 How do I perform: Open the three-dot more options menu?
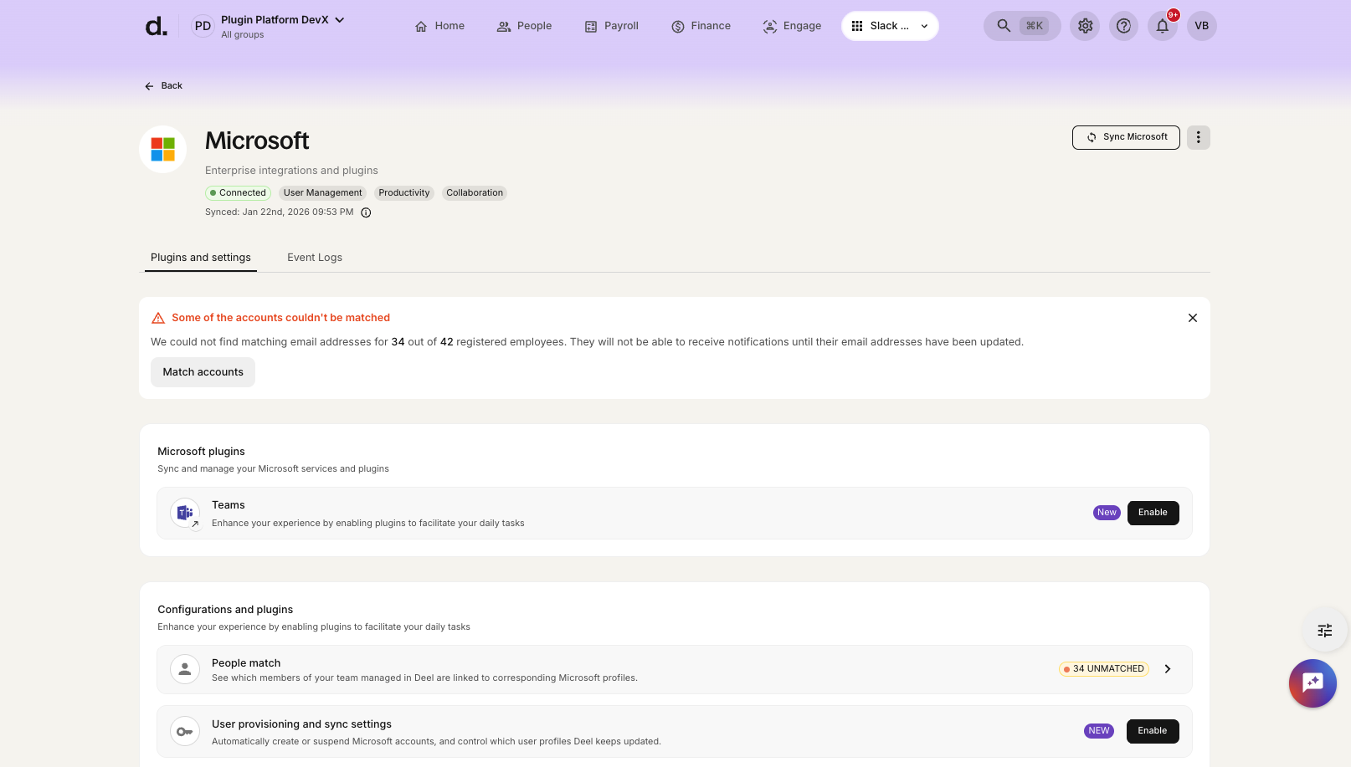[x=1198, y=137]
